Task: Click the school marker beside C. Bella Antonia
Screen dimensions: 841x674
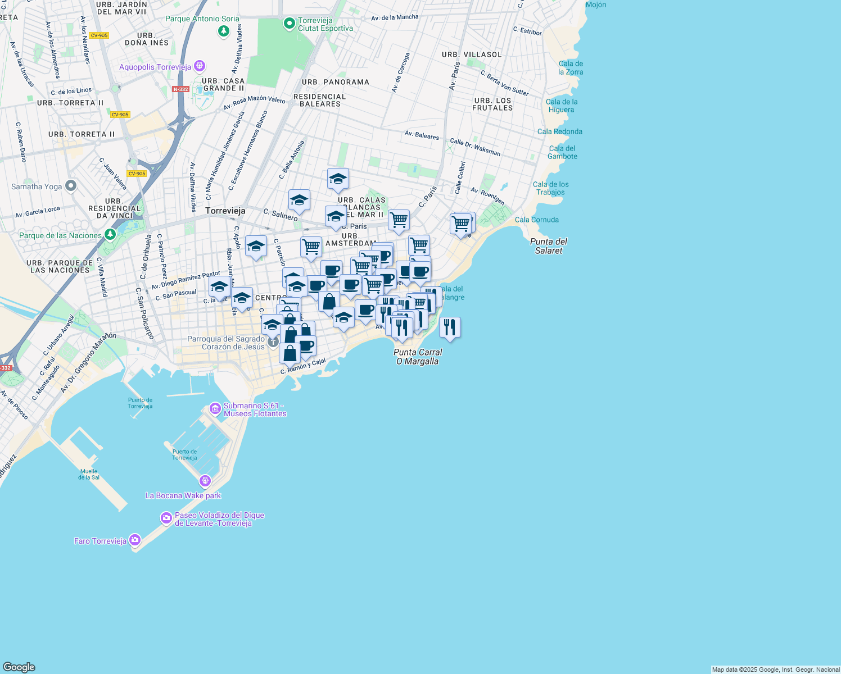Action: (x=299, y=201)
